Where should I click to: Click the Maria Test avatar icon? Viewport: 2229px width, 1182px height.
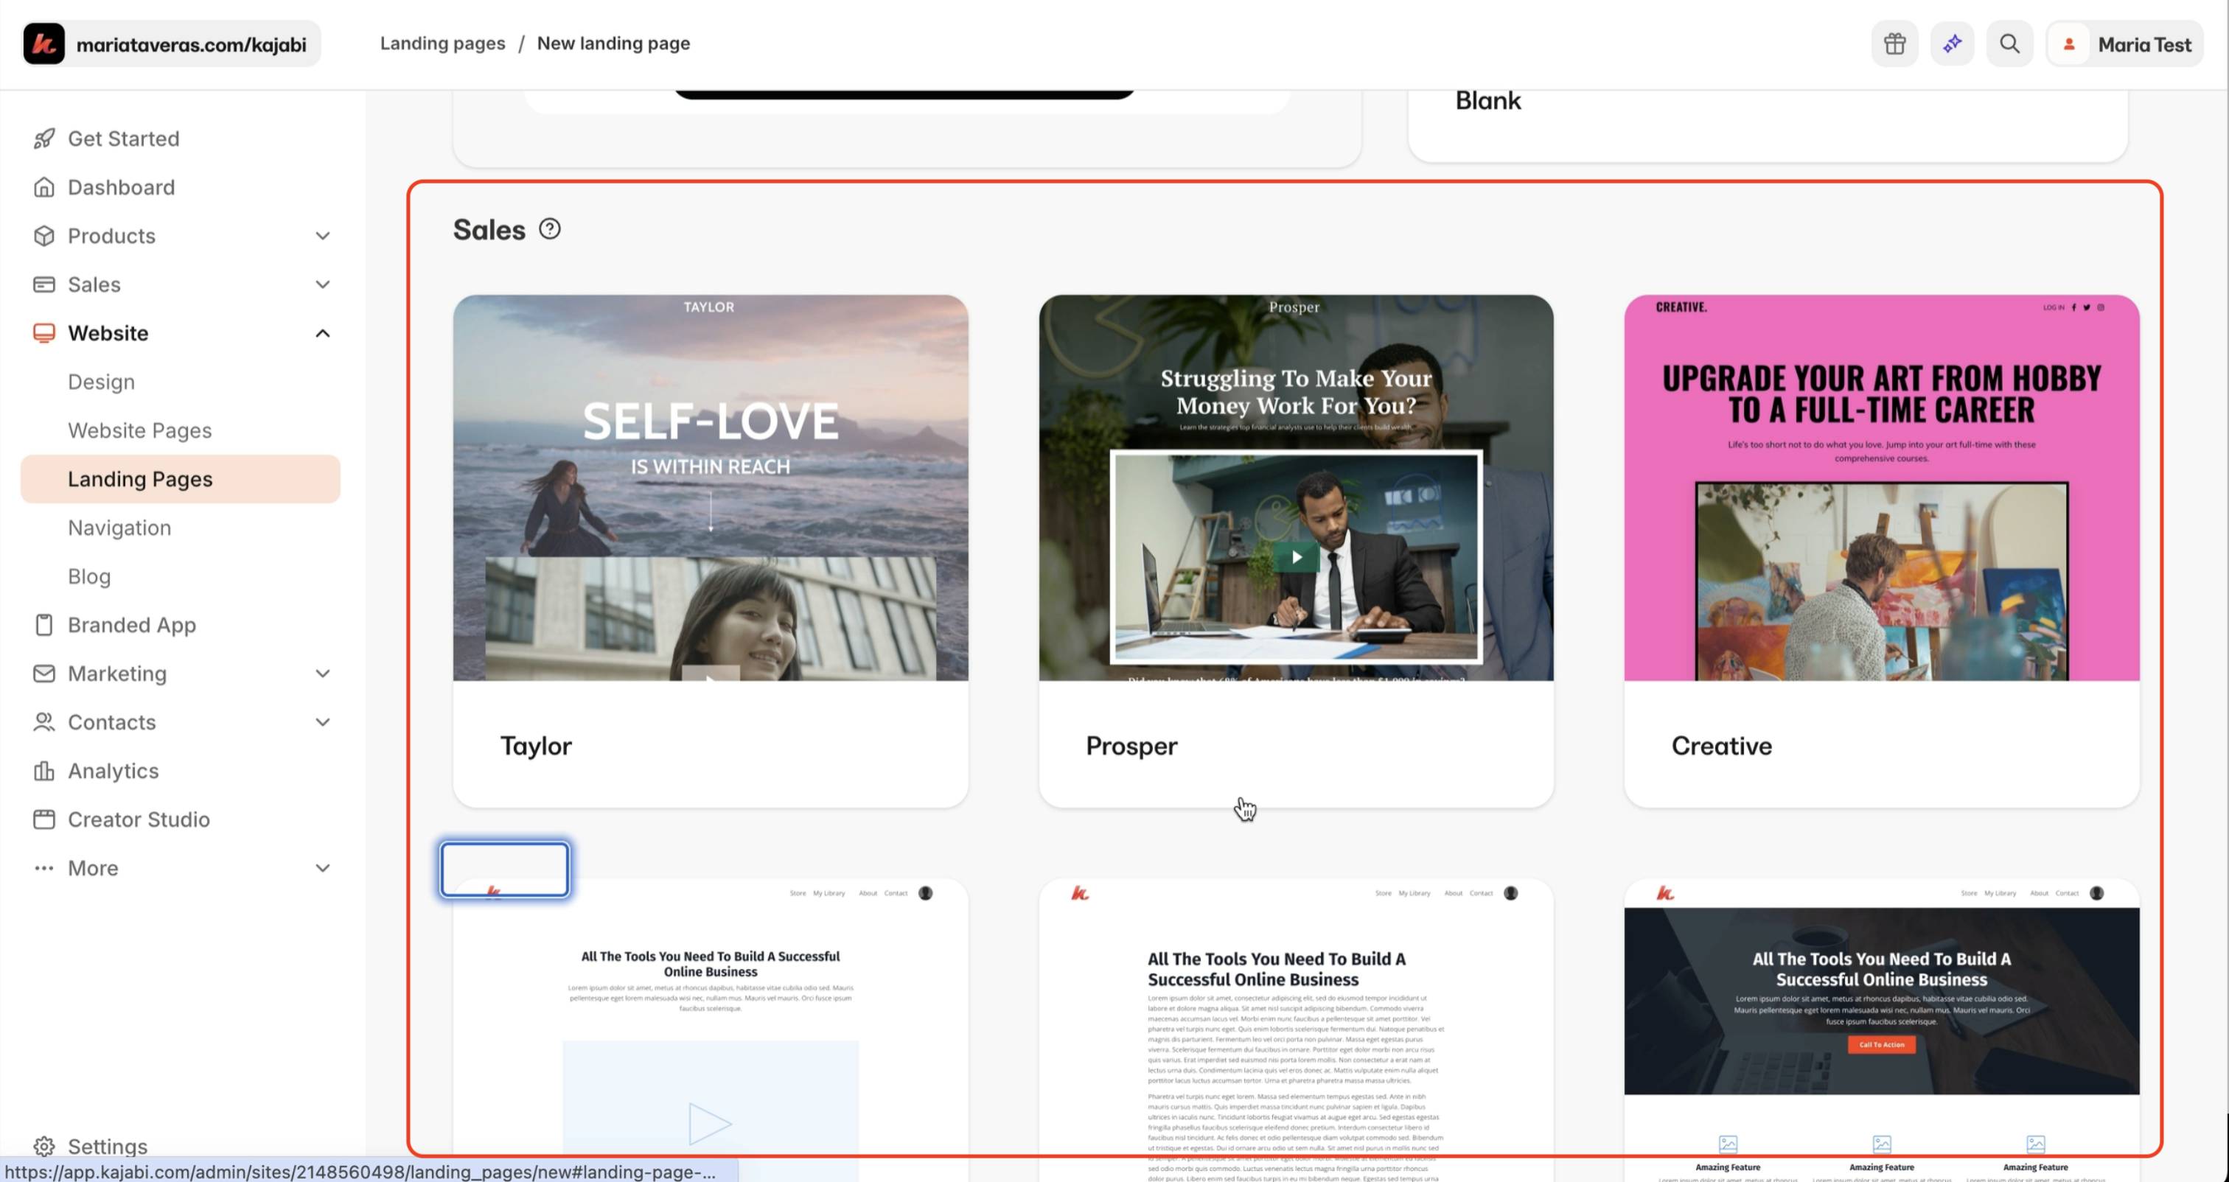coord(2069,44)
